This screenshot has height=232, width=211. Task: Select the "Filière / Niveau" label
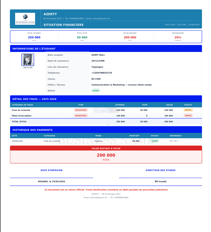point(56,85)
